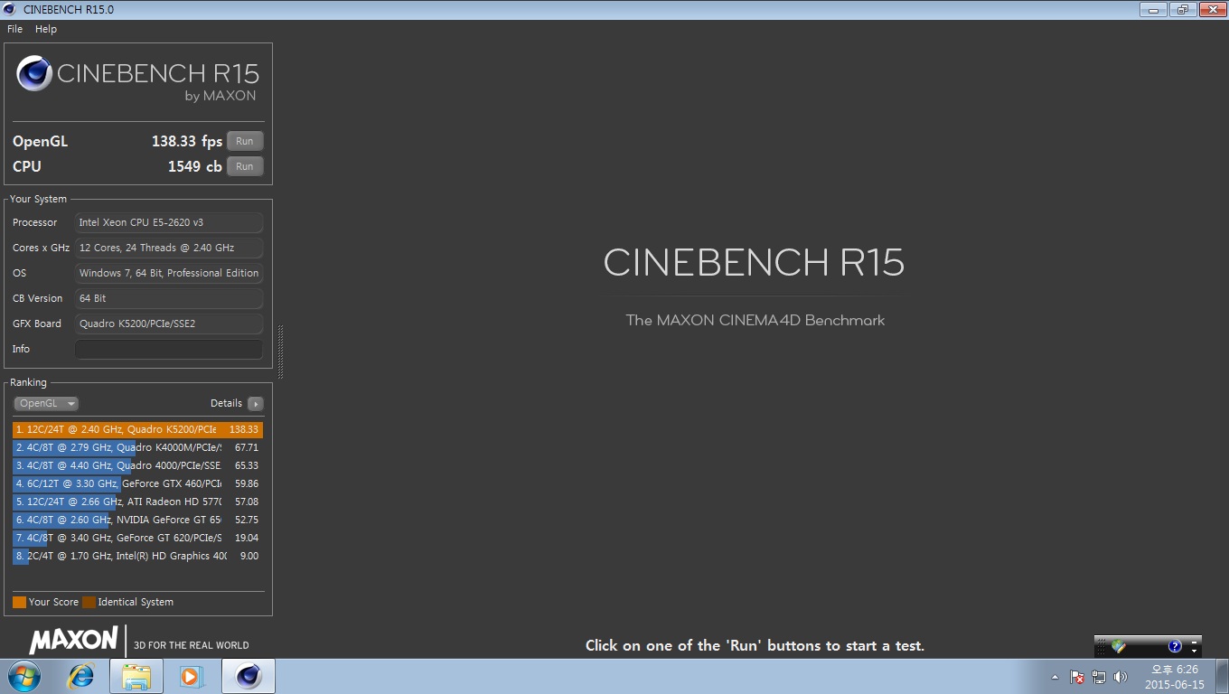
Task: Click the Show desktop strip
Action: click(x=1222, y=677)
